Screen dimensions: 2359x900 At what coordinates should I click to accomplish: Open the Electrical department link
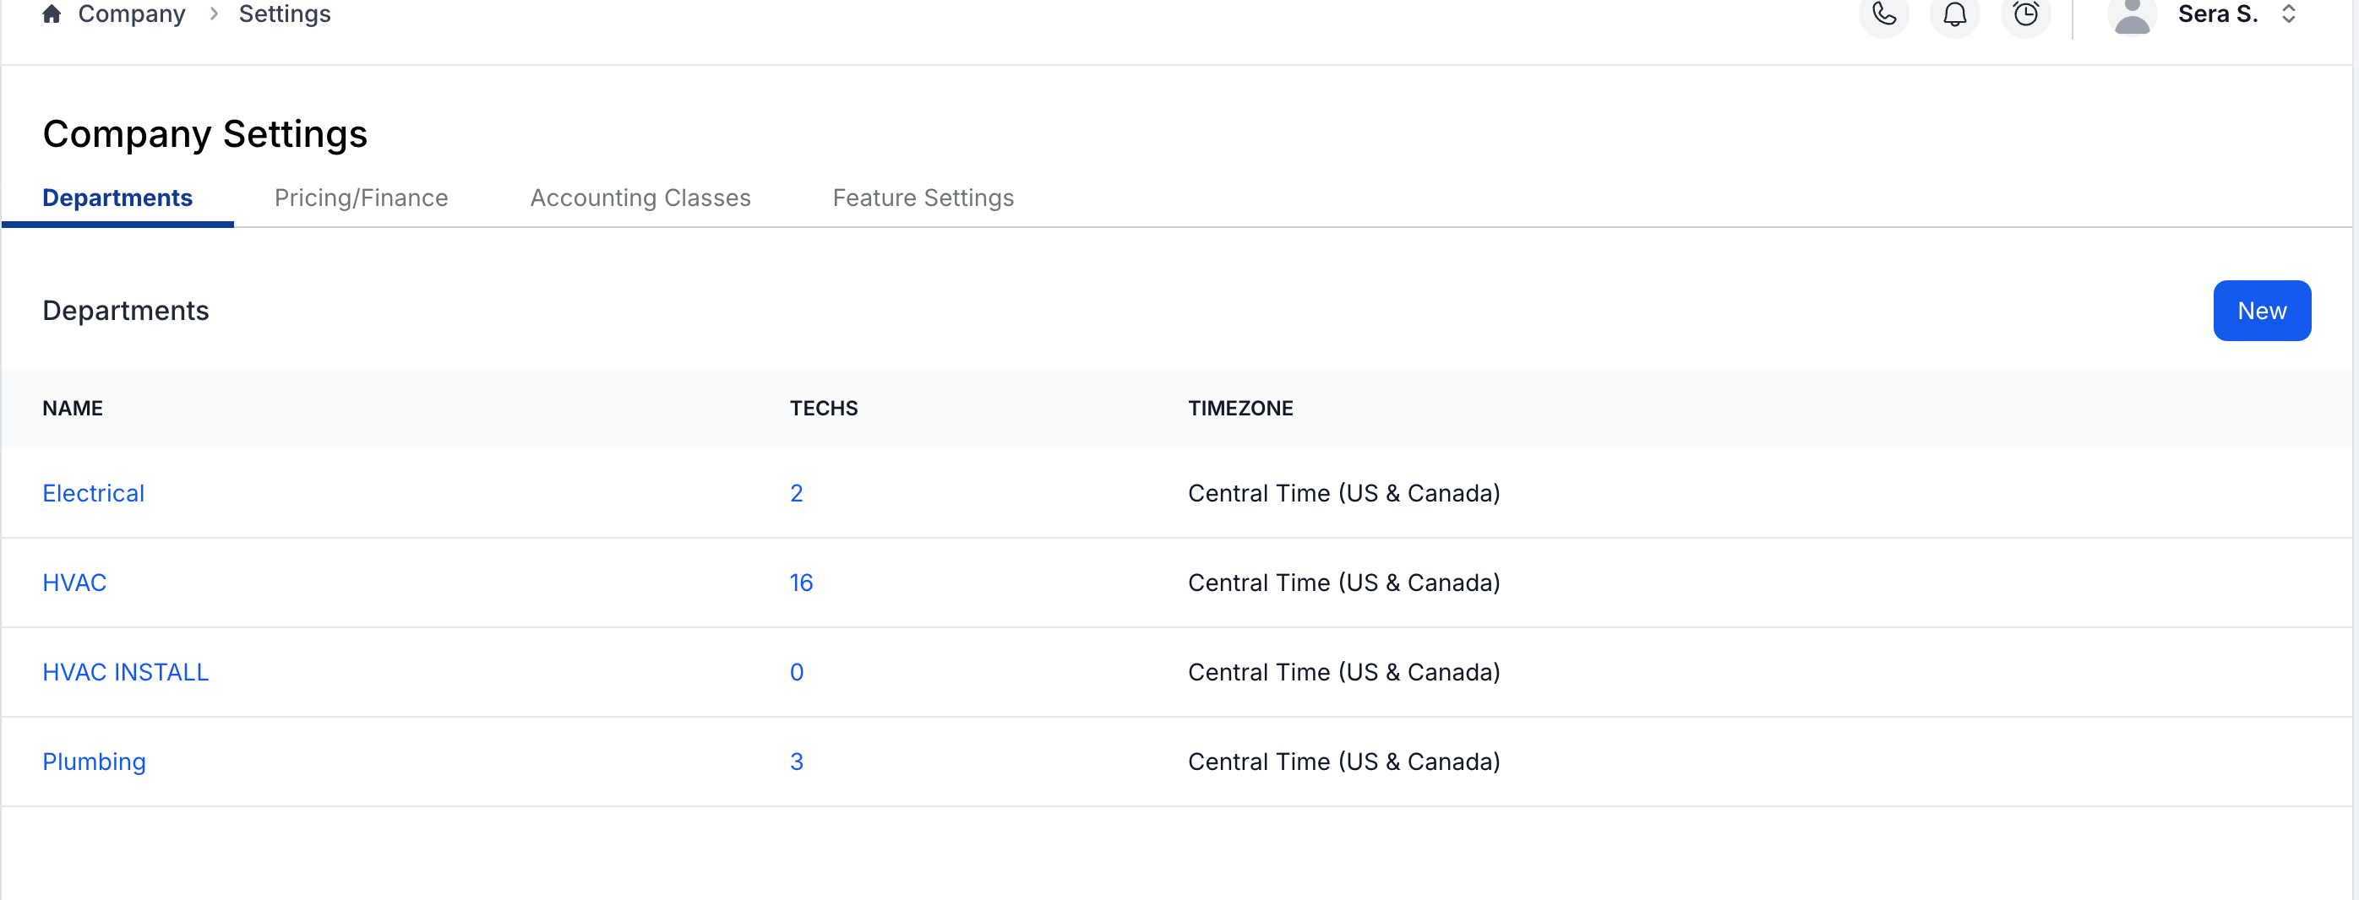(x=94, y=493)
